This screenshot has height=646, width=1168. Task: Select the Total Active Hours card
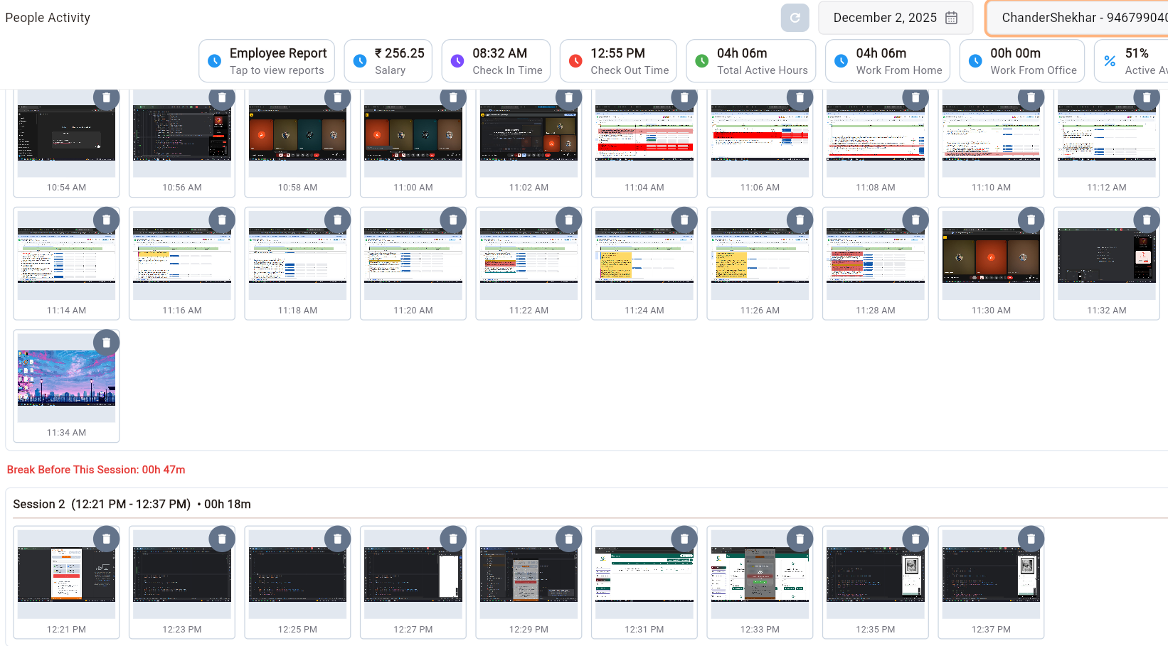[750, 61]
